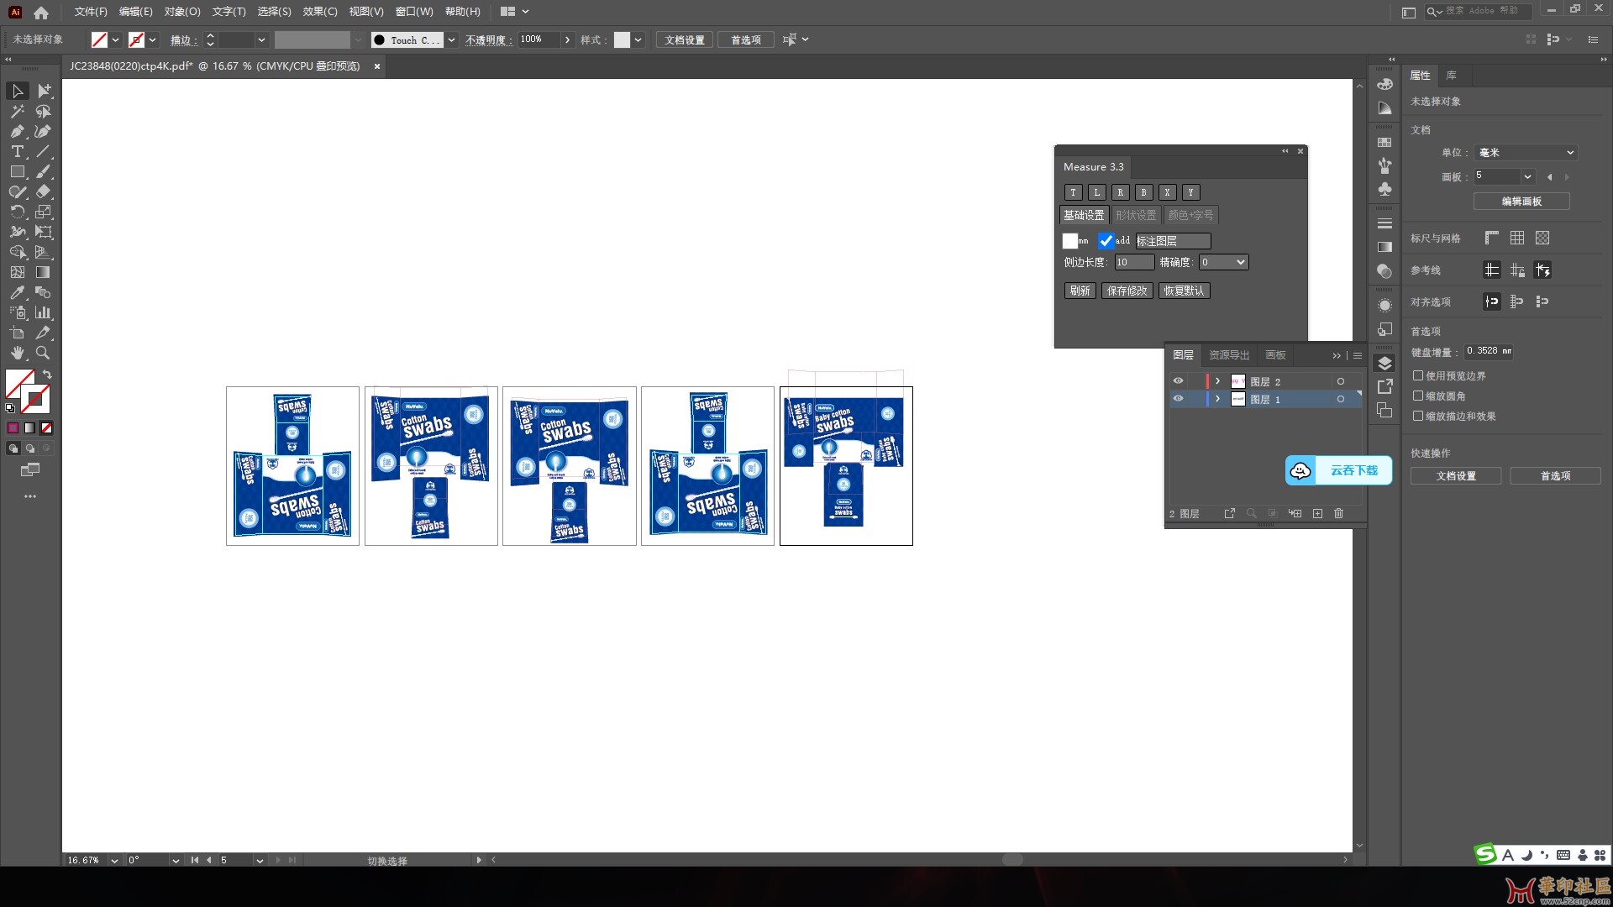Click the 刷新 button in Measure panel
This screenshot has width=1613, height=907.
point(1080,291)
